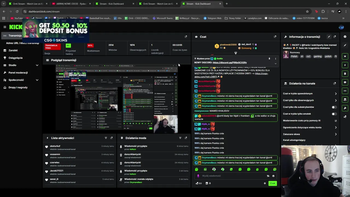Pop out the Lista aktywności panel

(x=111, y=138)
